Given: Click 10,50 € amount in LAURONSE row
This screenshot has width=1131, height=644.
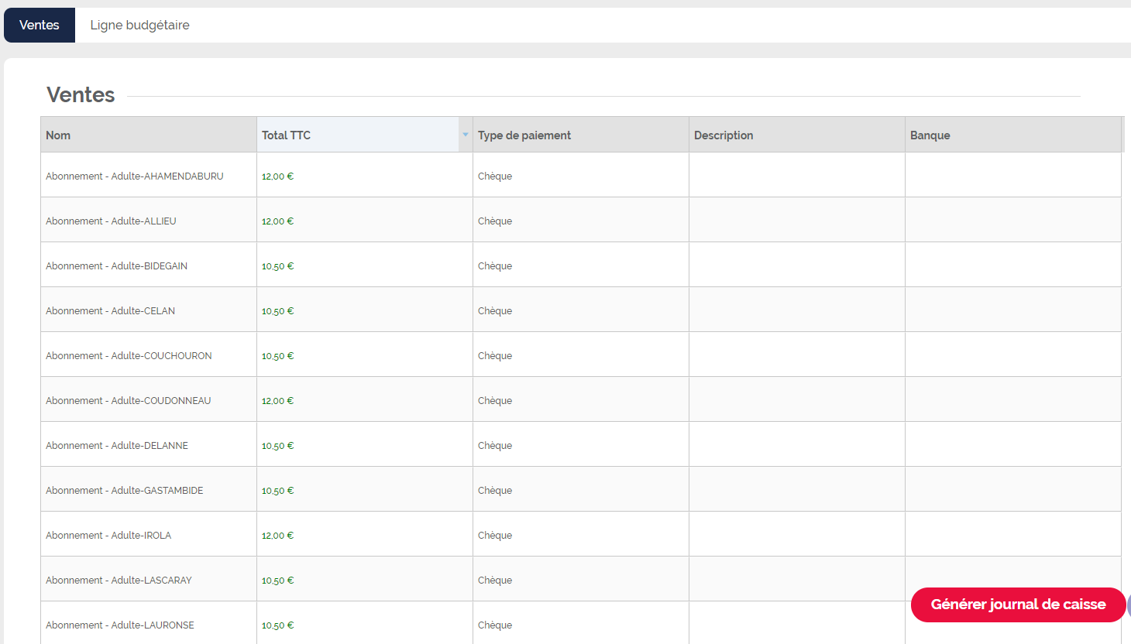Looking at the screenshot, I should point(277,625).
